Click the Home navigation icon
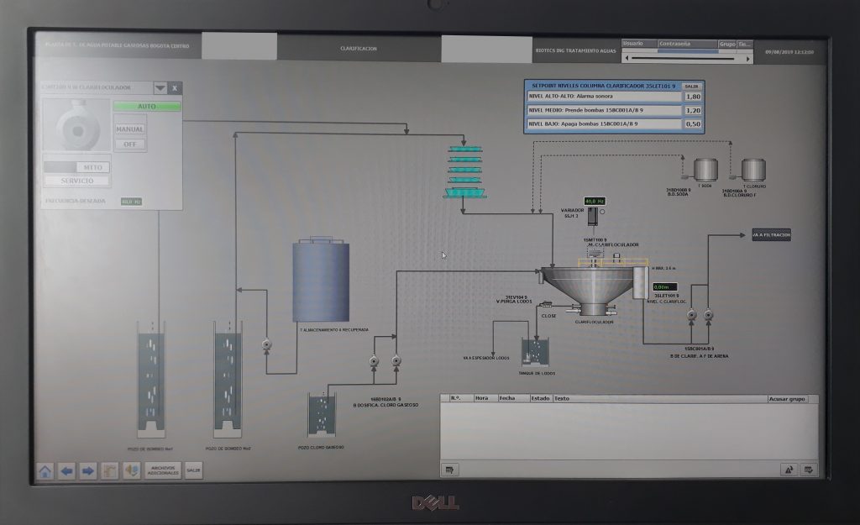The image size is (860, 525). click(x=45, y=470)
